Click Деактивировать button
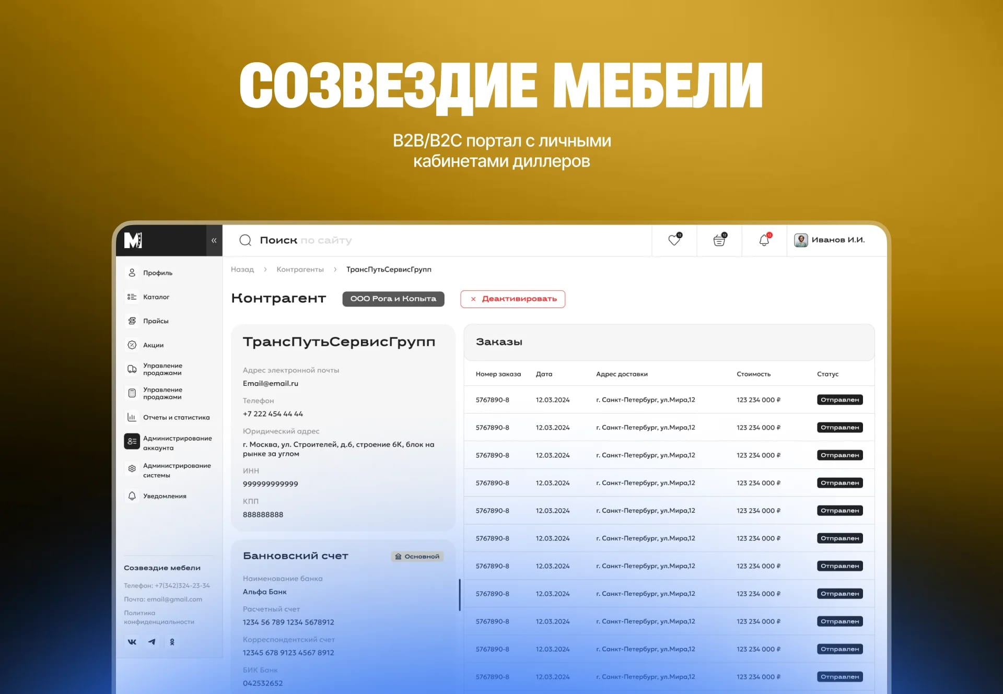Viewport: 1003px width, 694px height. pos(512,299)
